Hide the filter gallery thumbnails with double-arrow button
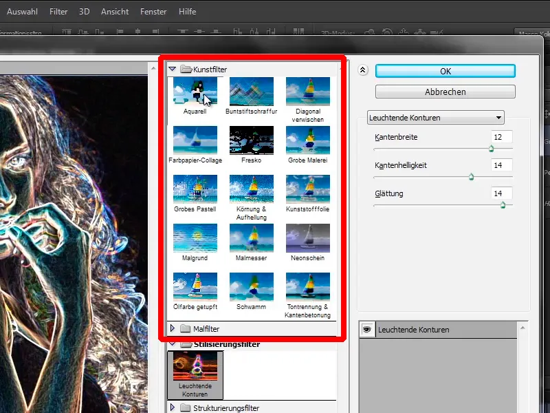Viewport: 550px width, 413px height. [x=363, y=70]
